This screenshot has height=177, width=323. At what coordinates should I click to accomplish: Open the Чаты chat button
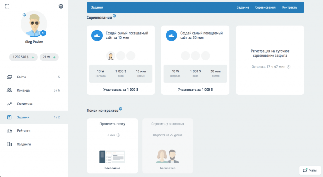(x=310, y=170)
